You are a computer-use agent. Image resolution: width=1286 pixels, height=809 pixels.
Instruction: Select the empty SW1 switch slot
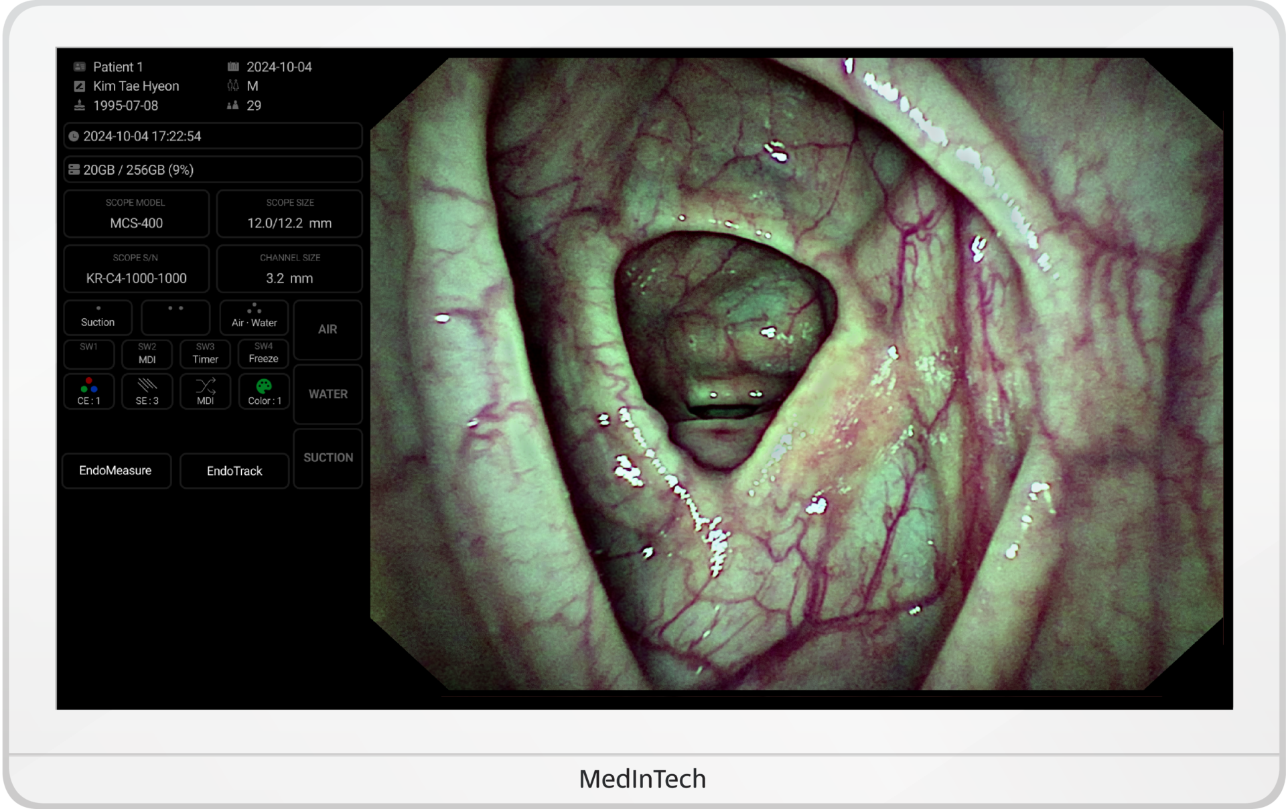tap(88, 354)
